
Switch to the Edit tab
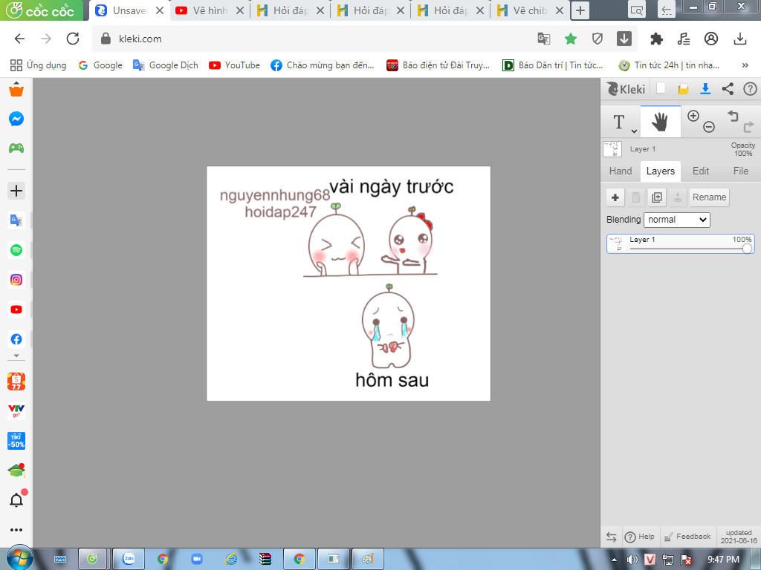700,171
